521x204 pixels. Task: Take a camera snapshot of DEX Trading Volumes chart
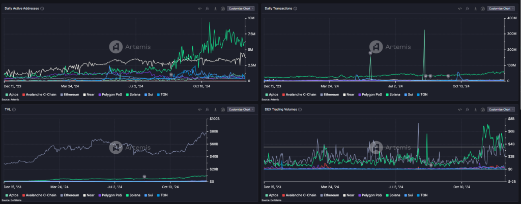(x=483, y=110)
